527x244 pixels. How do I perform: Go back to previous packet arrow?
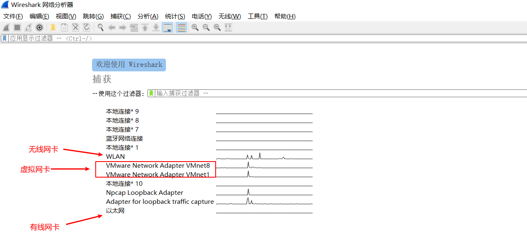[x=111, y=27]
